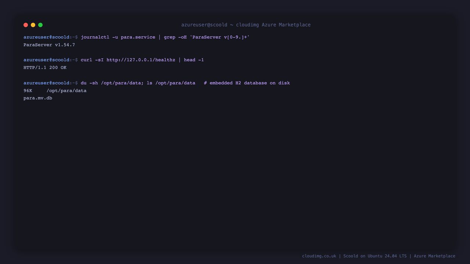The width and height of the screenshot is (470, 264).
Task: Select the 'para.mv.db' file name
Action: point(38,99)
